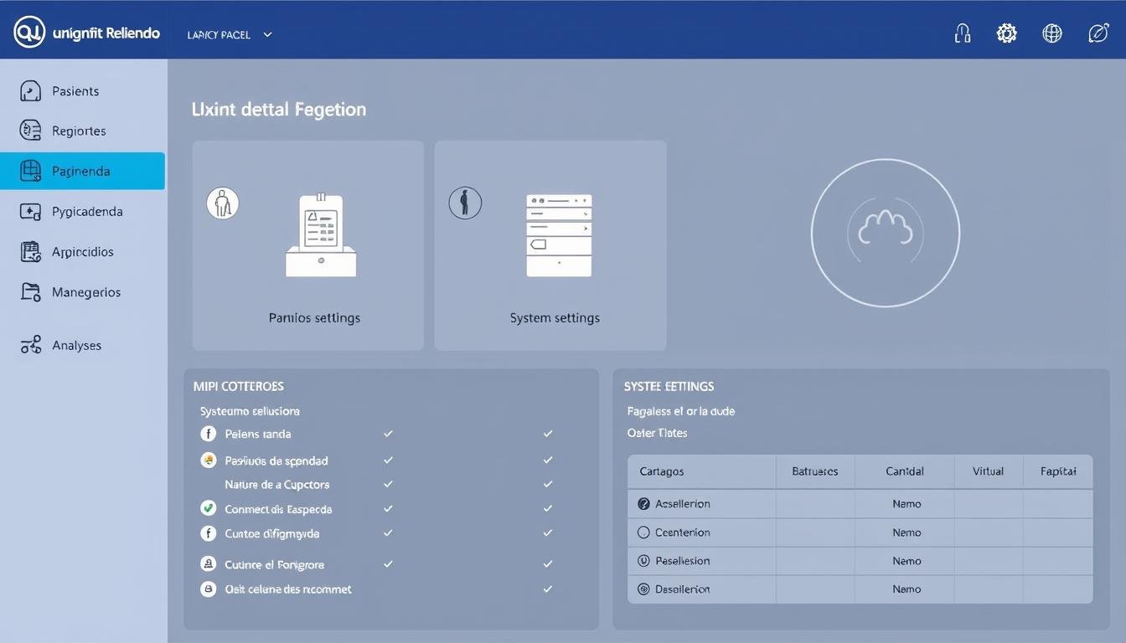Toggle first checkmark for Pelens tanda

tap(388, 434)
